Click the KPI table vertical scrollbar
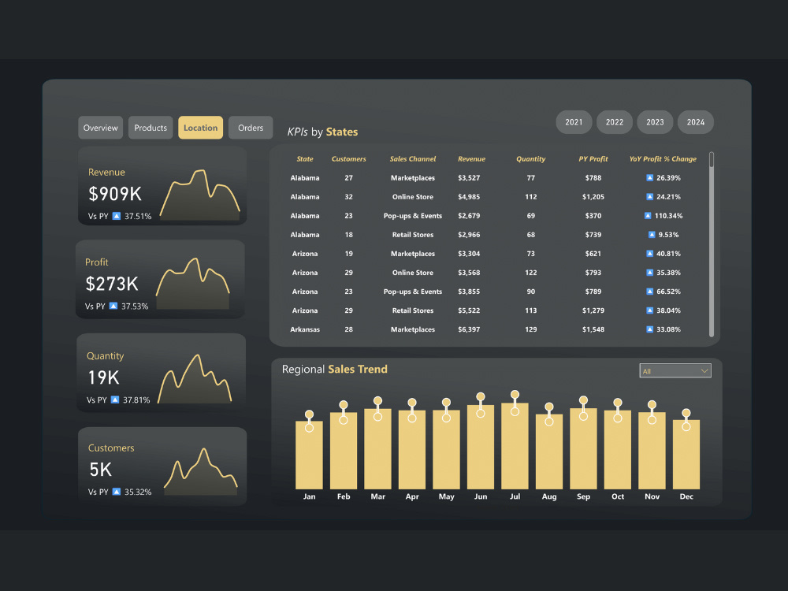 click(x=711, y=244)
